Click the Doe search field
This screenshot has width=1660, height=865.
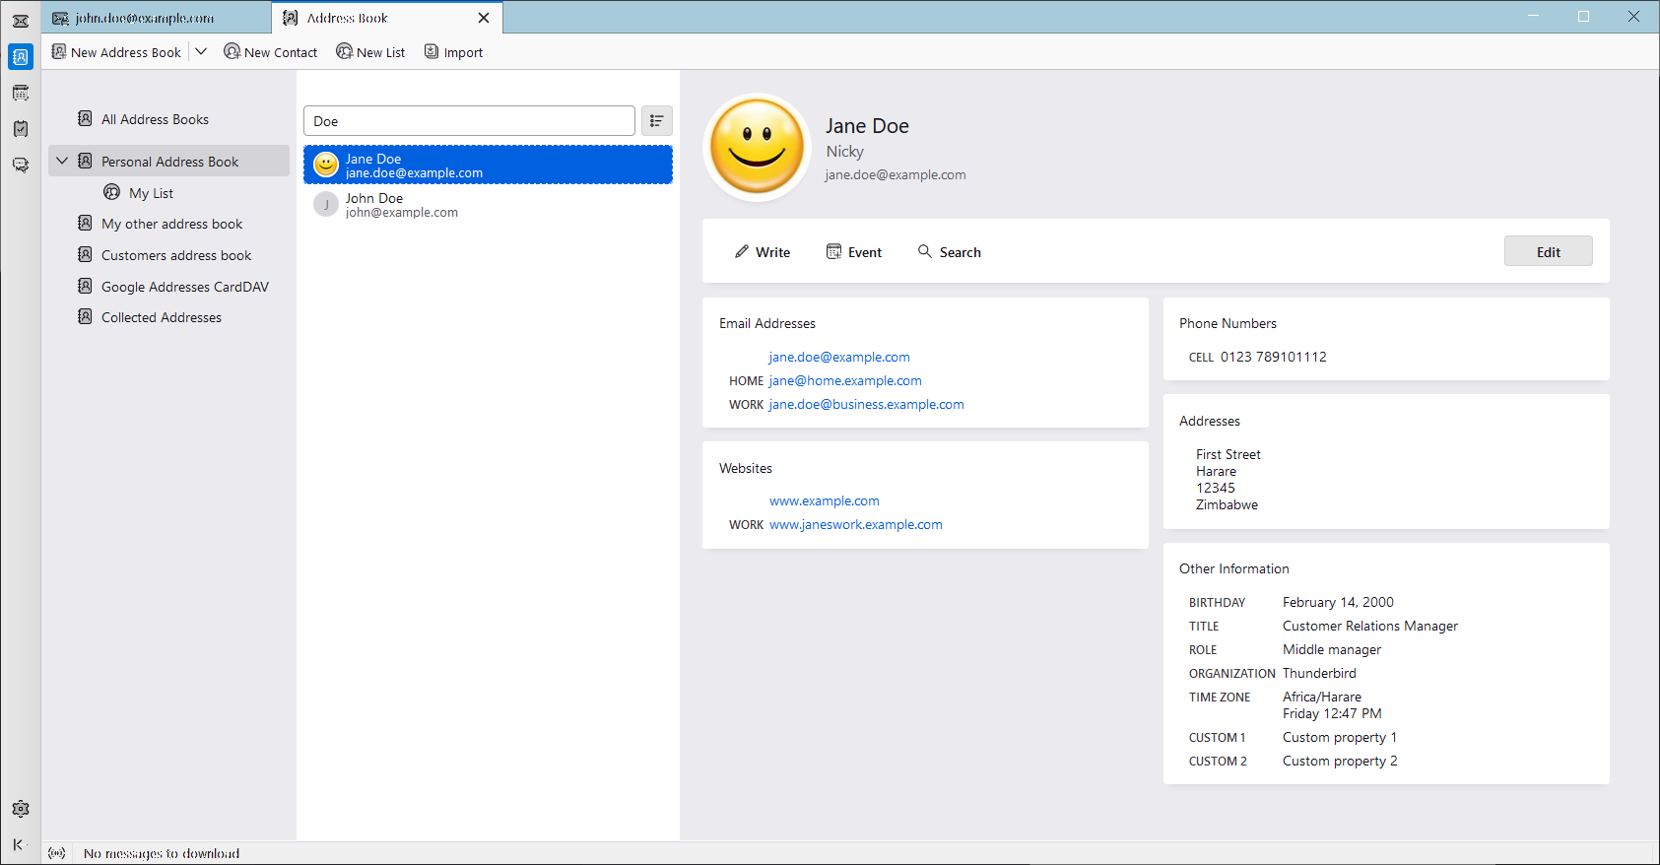pyautogui.click(x=469, y=121)
